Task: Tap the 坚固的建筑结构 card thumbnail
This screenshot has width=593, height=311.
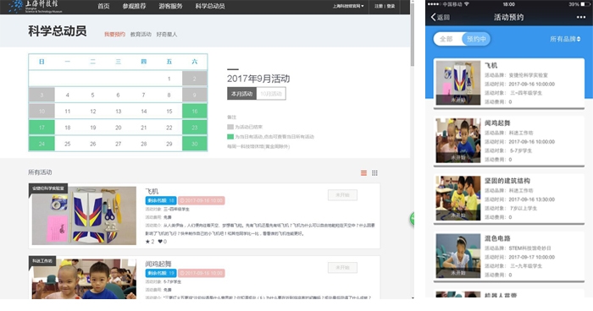Action: point(458,198)
